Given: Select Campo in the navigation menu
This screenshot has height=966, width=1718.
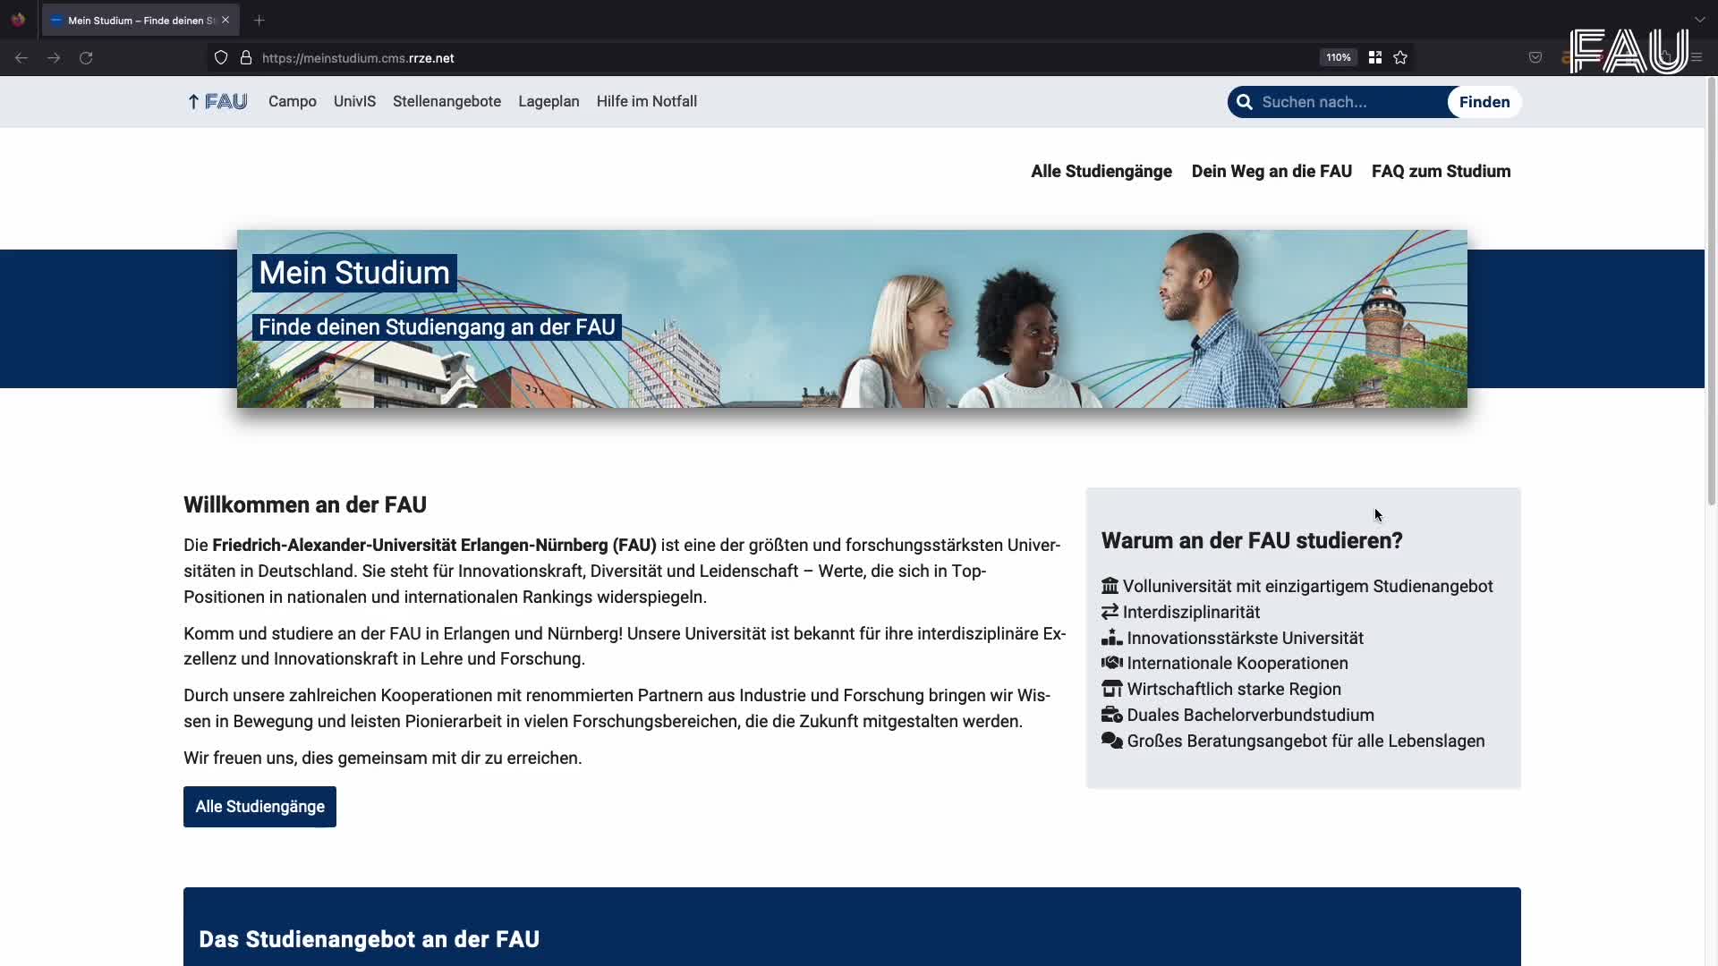Looking at the screenshot, I should [x=292, y=102].
